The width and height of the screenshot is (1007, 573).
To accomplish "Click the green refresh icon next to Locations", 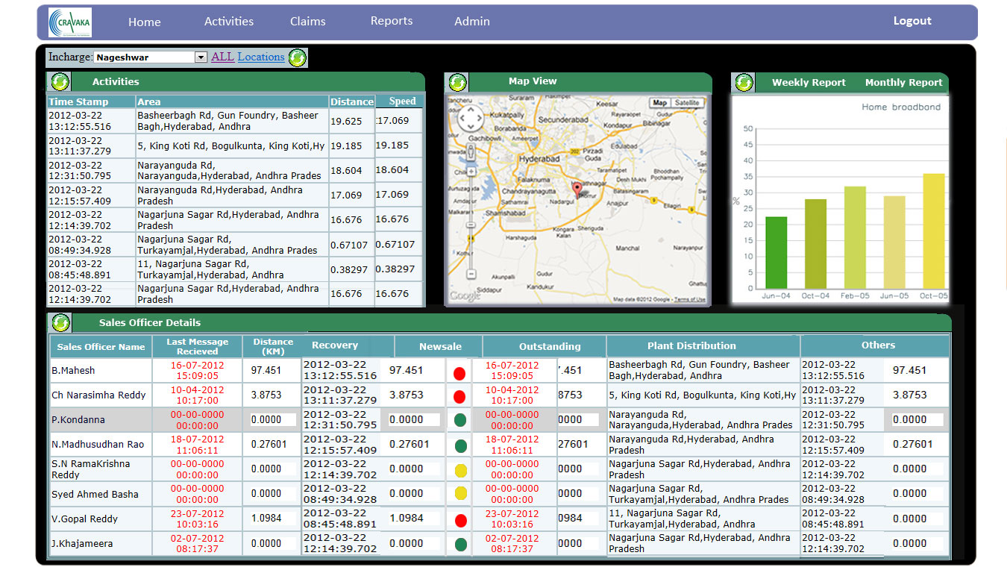I will click(297, 57).
